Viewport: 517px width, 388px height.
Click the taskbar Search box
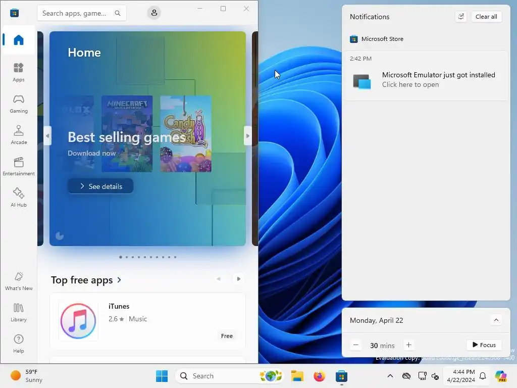[230, 376]
